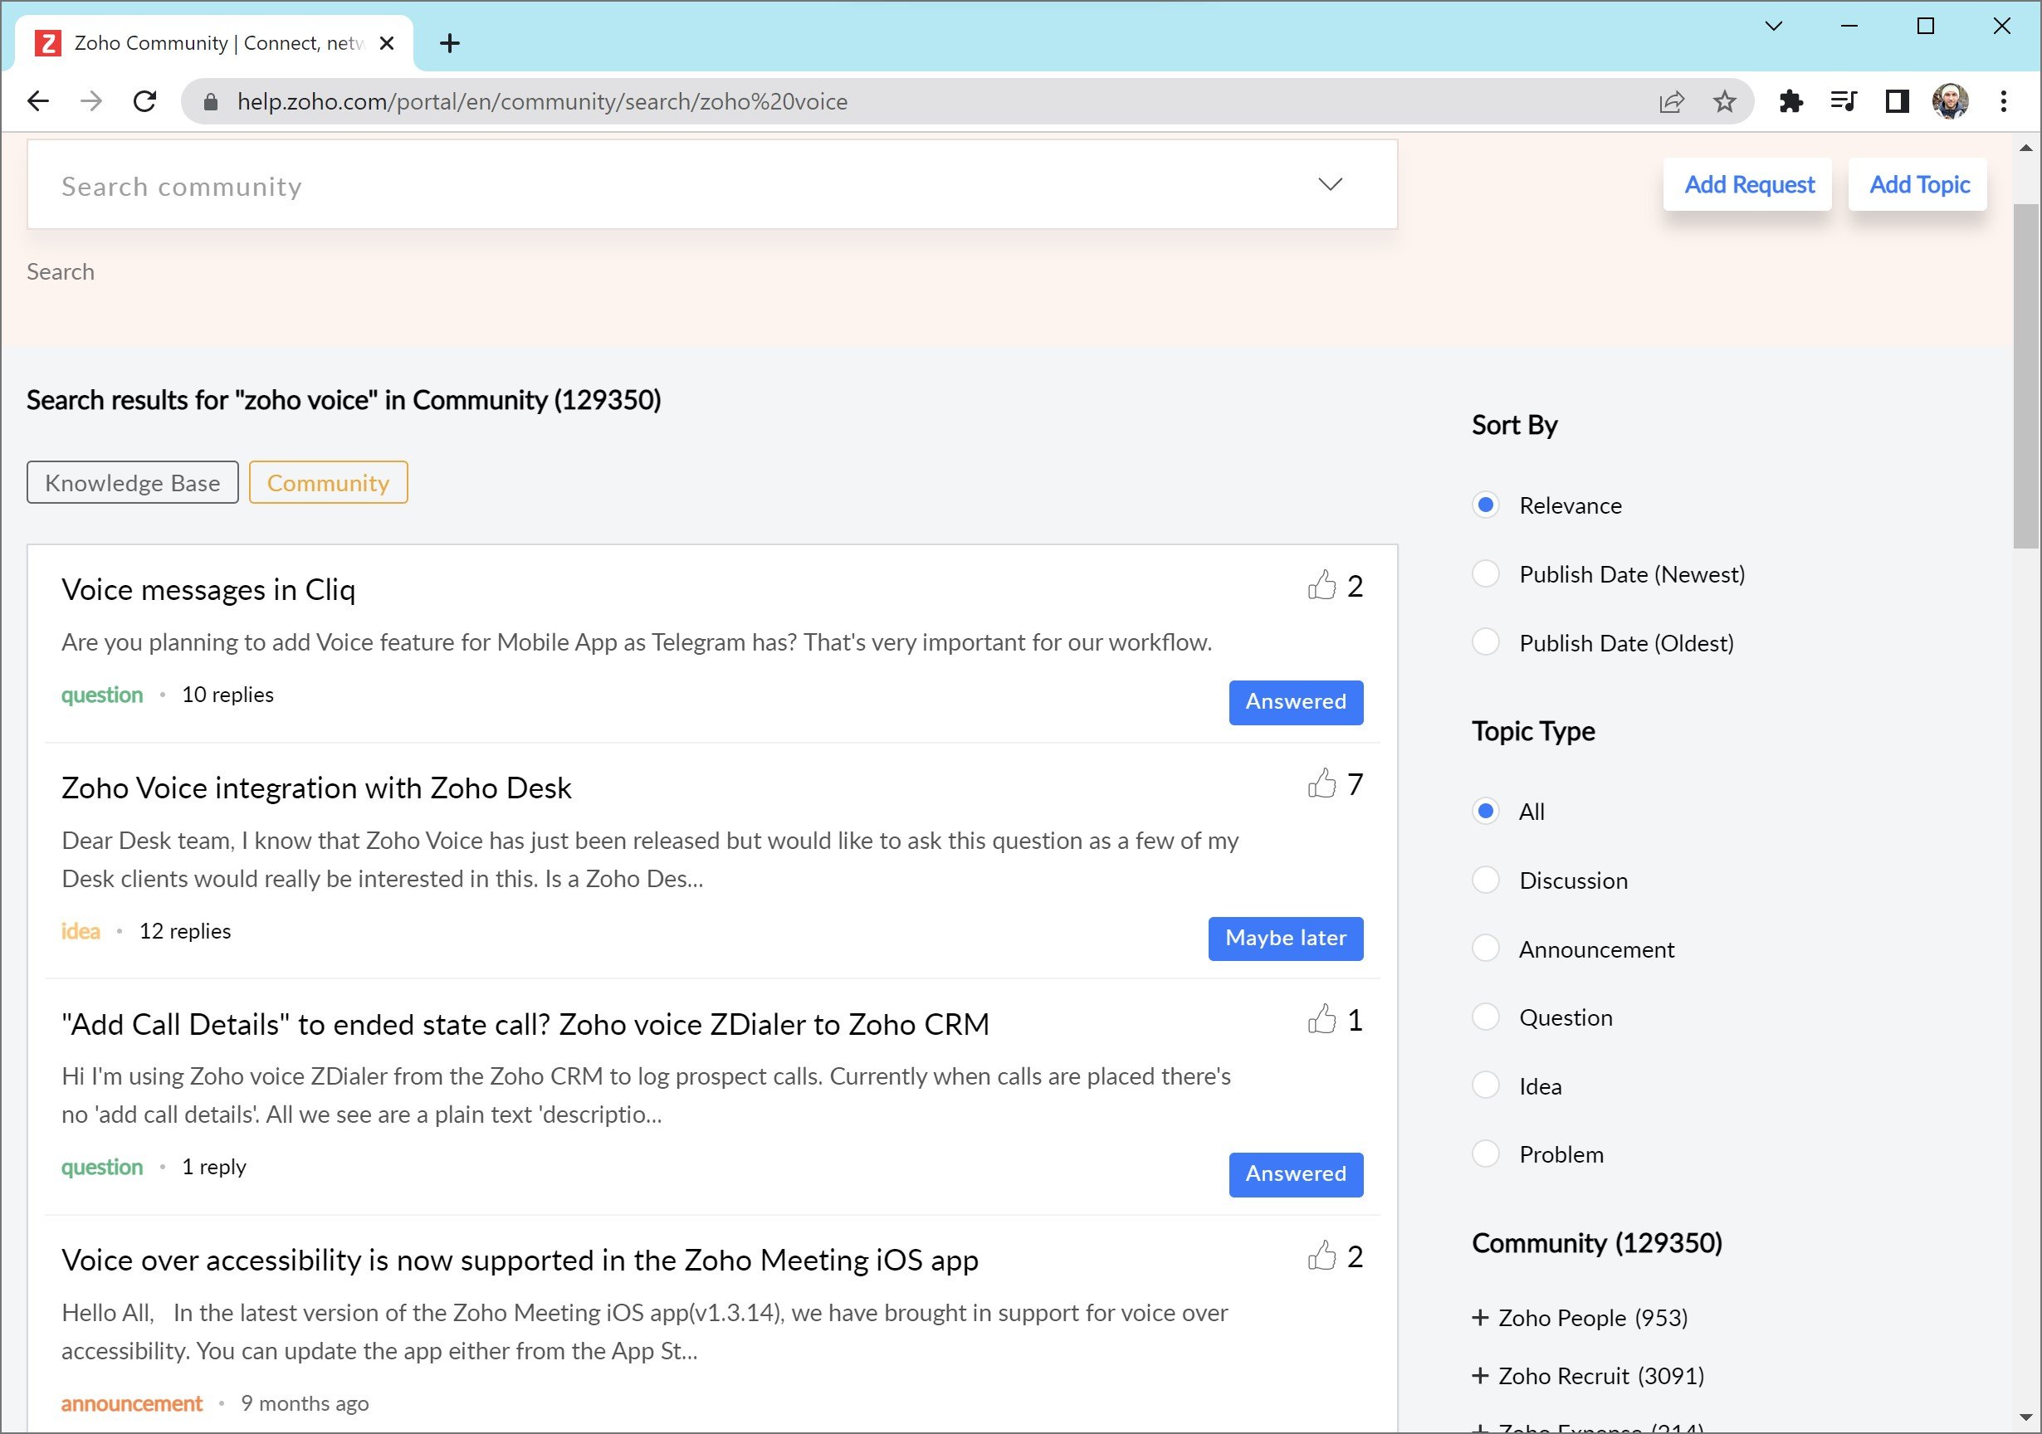Expand the Zoho People community filter
The image size is (2042, 1434).
[x=1480, y=1318]
